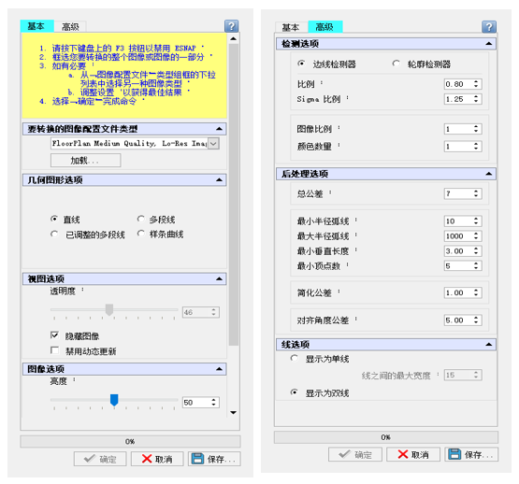The height and width of the screenshot is (484, 519).
Task: Open help in the left 基本 dialog
Action: click(x=231, y=26)
